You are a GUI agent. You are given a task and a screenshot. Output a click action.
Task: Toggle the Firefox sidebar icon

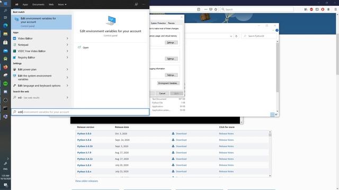point(317,9)
